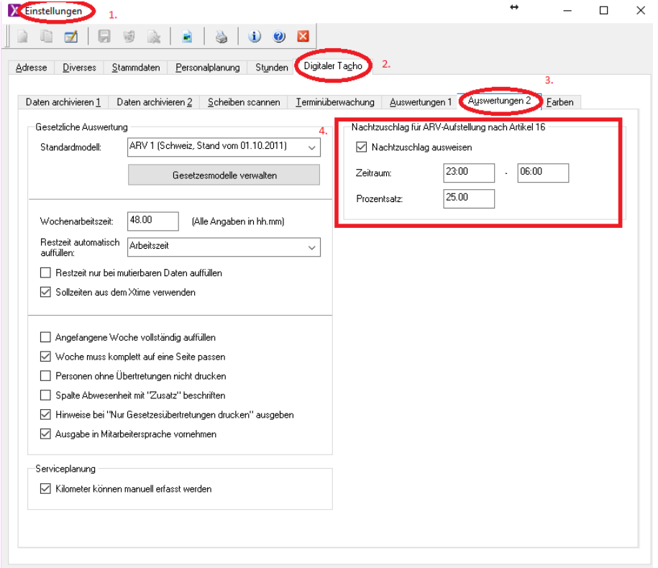The width and height of the screenshot is (658, 568).
Task: Open the Restzeit automatisch auffüllen dropdown
Action: (311, 247)
